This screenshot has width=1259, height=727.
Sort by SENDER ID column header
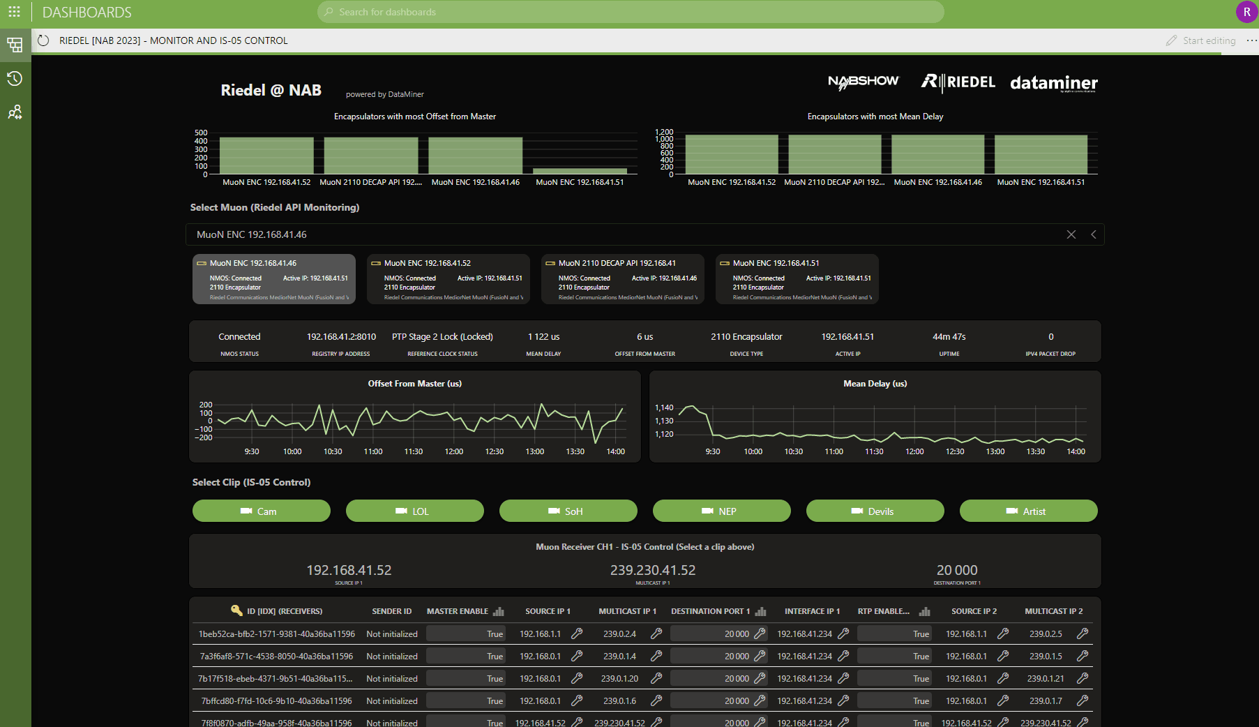391,611
